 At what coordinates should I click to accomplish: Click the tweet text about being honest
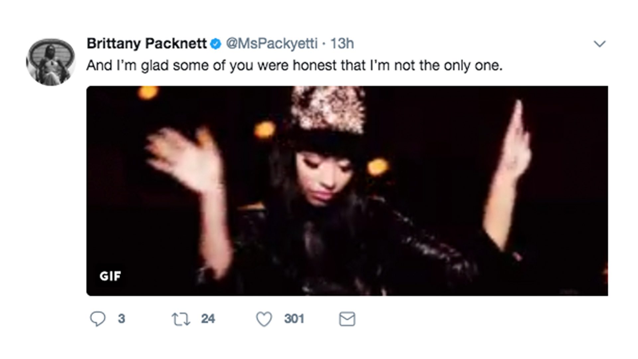click(294, 65)
